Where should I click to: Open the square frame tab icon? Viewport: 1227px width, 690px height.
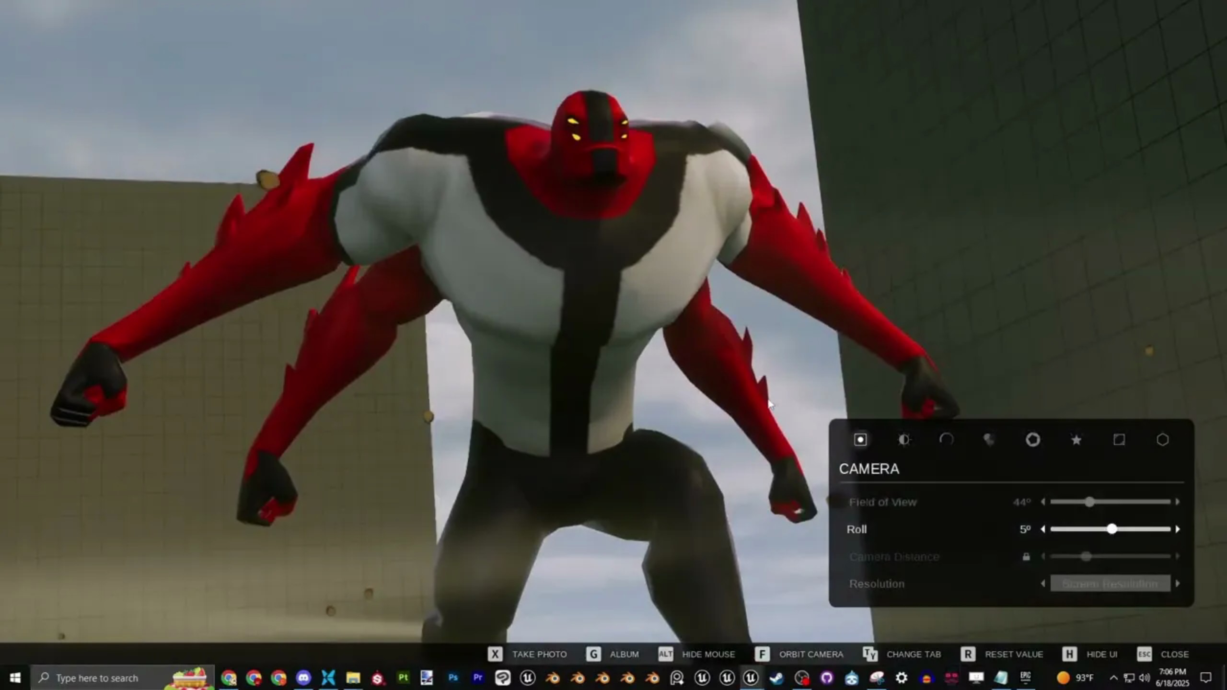pyautogui.click(x=1119, y=440)
